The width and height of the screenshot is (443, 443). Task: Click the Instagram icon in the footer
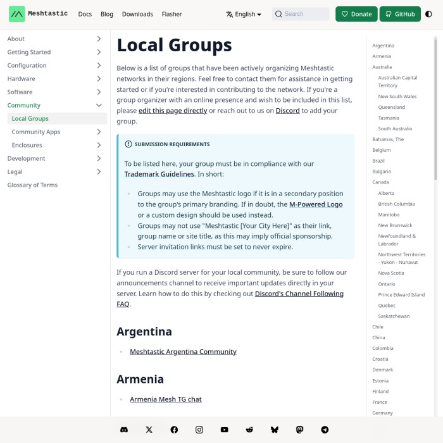pos(199,430)
